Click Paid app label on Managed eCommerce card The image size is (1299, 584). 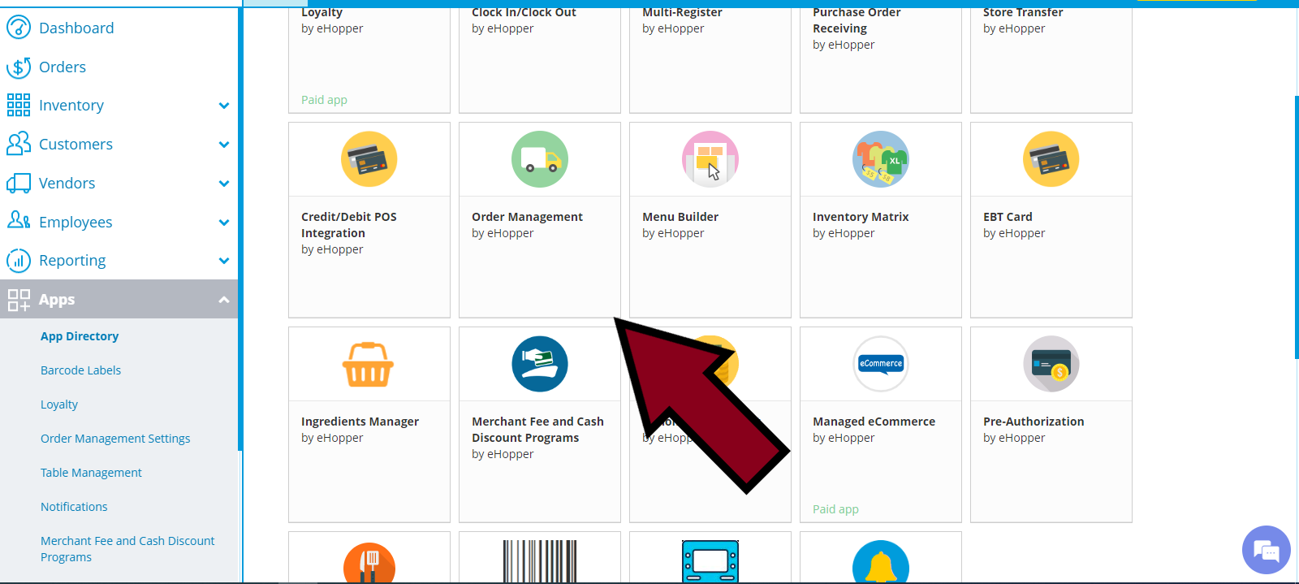(835, 509)
